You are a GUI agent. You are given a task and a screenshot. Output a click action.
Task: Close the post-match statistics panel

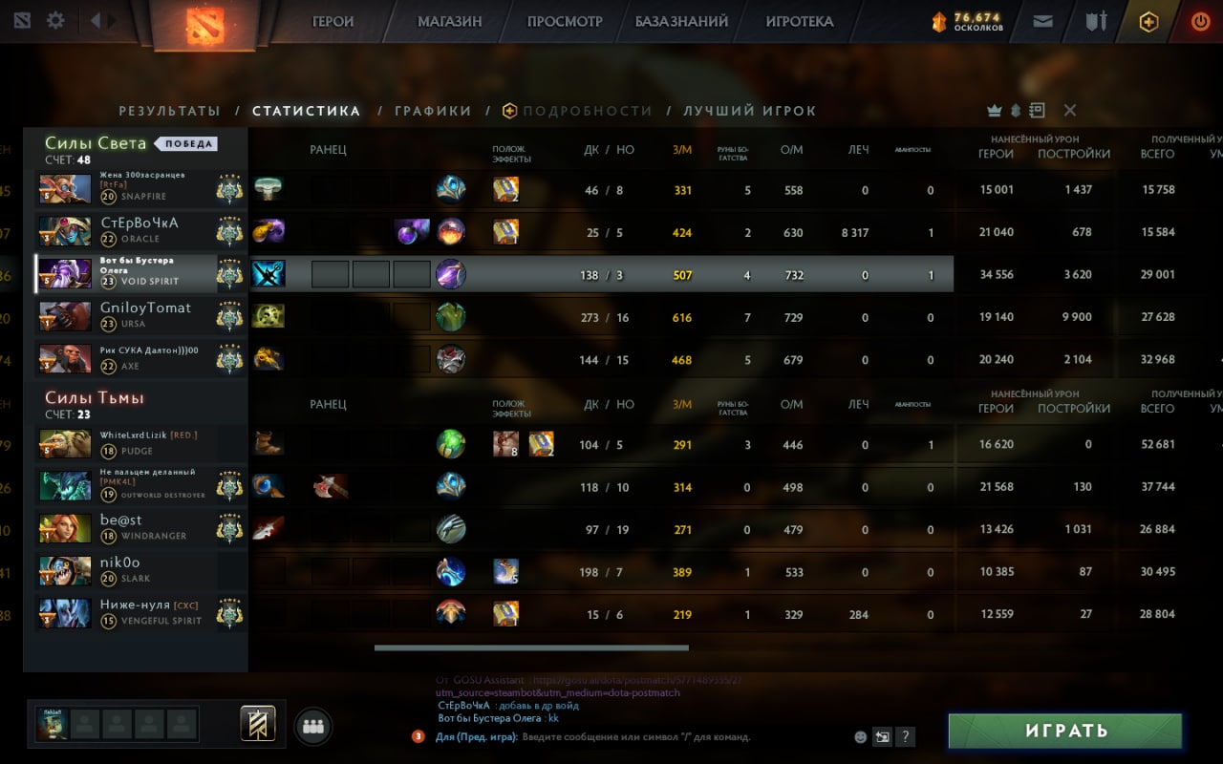(1070, 111)
